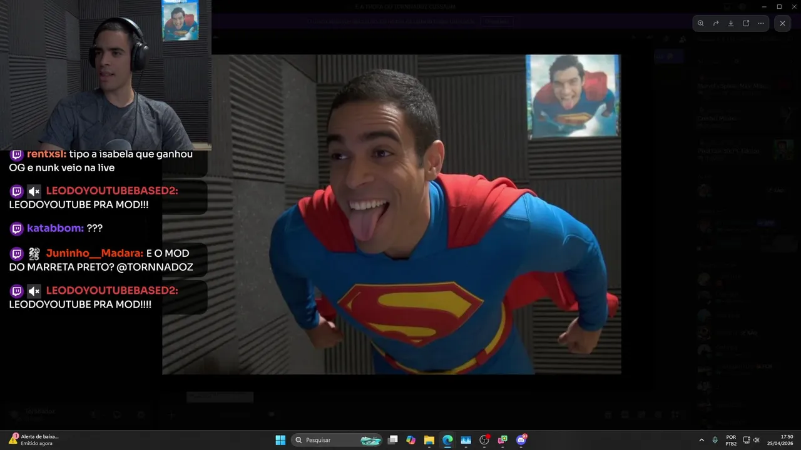Click muted speaker badge on last LEODOYOUTUBEBASED2 message
Viewport: 801px width, 450px height.
34,291
